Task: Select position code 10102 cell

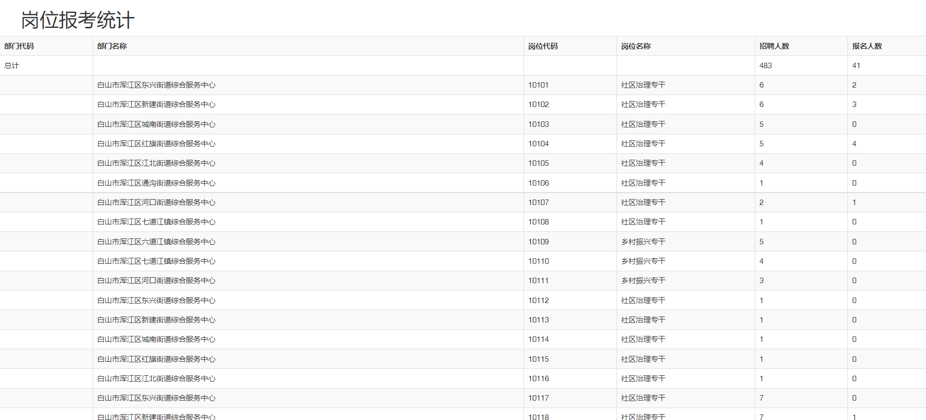Action: (538, 105)
